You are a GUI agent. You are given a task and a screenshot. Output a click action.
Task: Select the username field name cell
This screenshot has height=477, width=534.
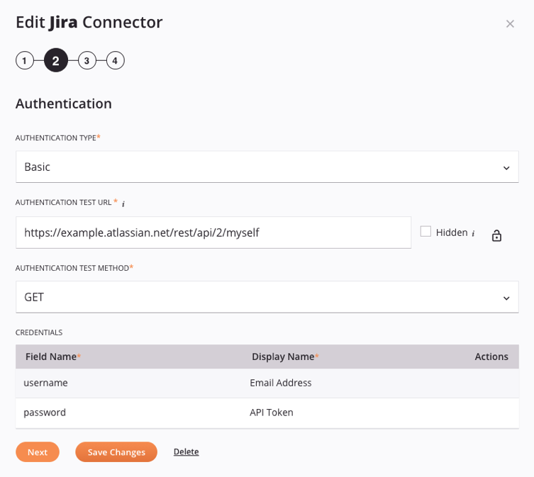[x=46, y=383]
